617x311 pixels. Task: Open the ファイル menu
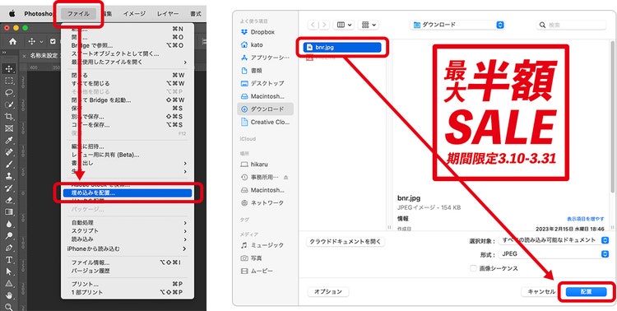(78, 14)
